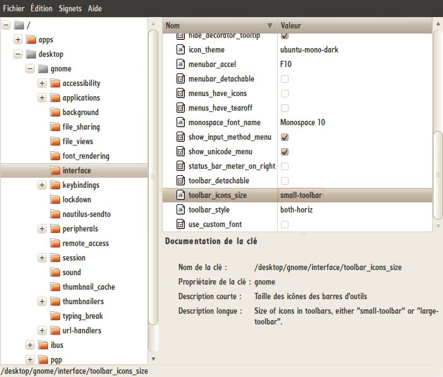Click the remote_access folder icon
The width and height of the screenshot is (443, 377).
pos(55,243)
